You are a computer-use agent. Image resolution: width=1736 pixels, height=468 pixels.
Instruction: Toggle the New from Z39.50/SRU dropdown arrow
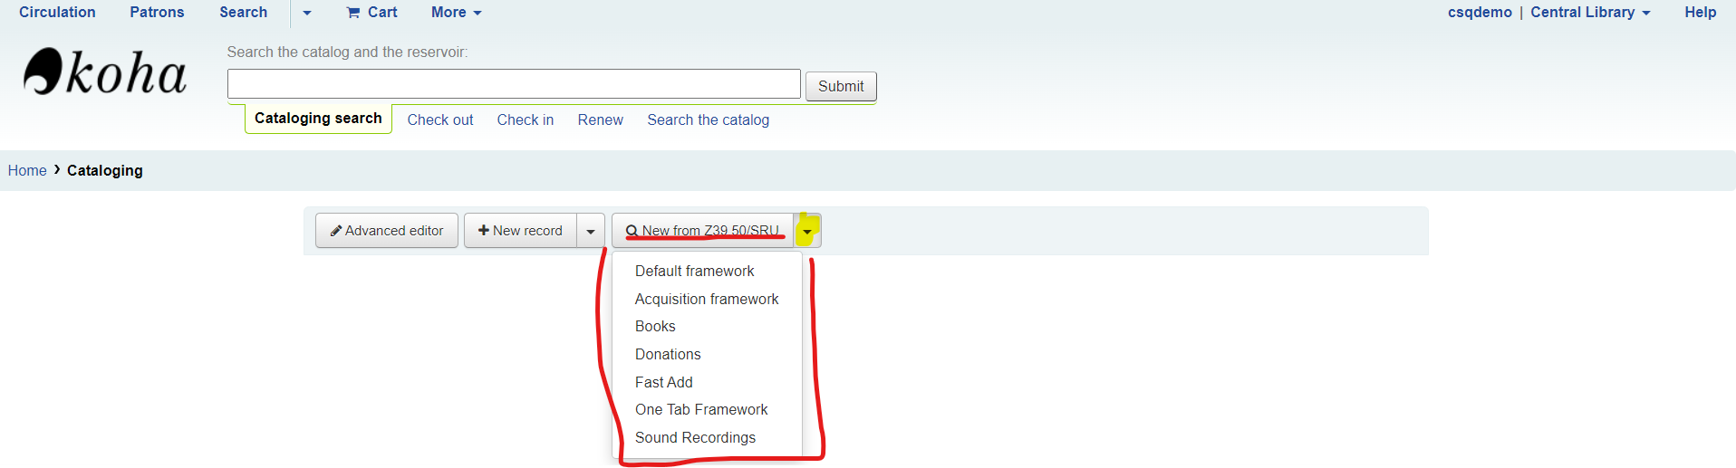click(807, 231)
